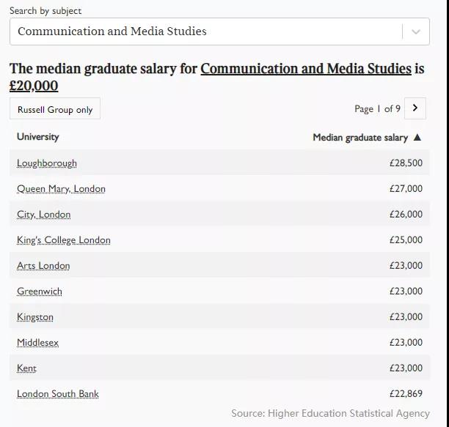This screenshot has height=427, width=449.
Task: Go to the next results page
Action: [415, 108]
